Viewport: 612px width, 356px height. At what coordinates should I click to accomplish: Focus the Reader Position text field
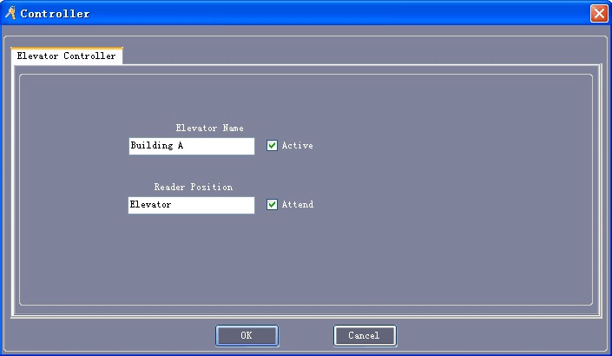pos(191,205)
